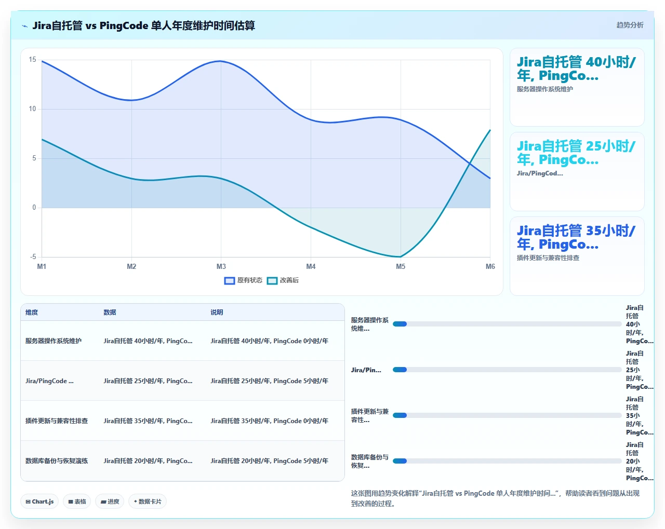Image resolution: width=665 pixels, height=529 pixels.
Task: Click the truncated 数据 cell for 数据库备份与恢复演练
Action: [x=148, y=461]
